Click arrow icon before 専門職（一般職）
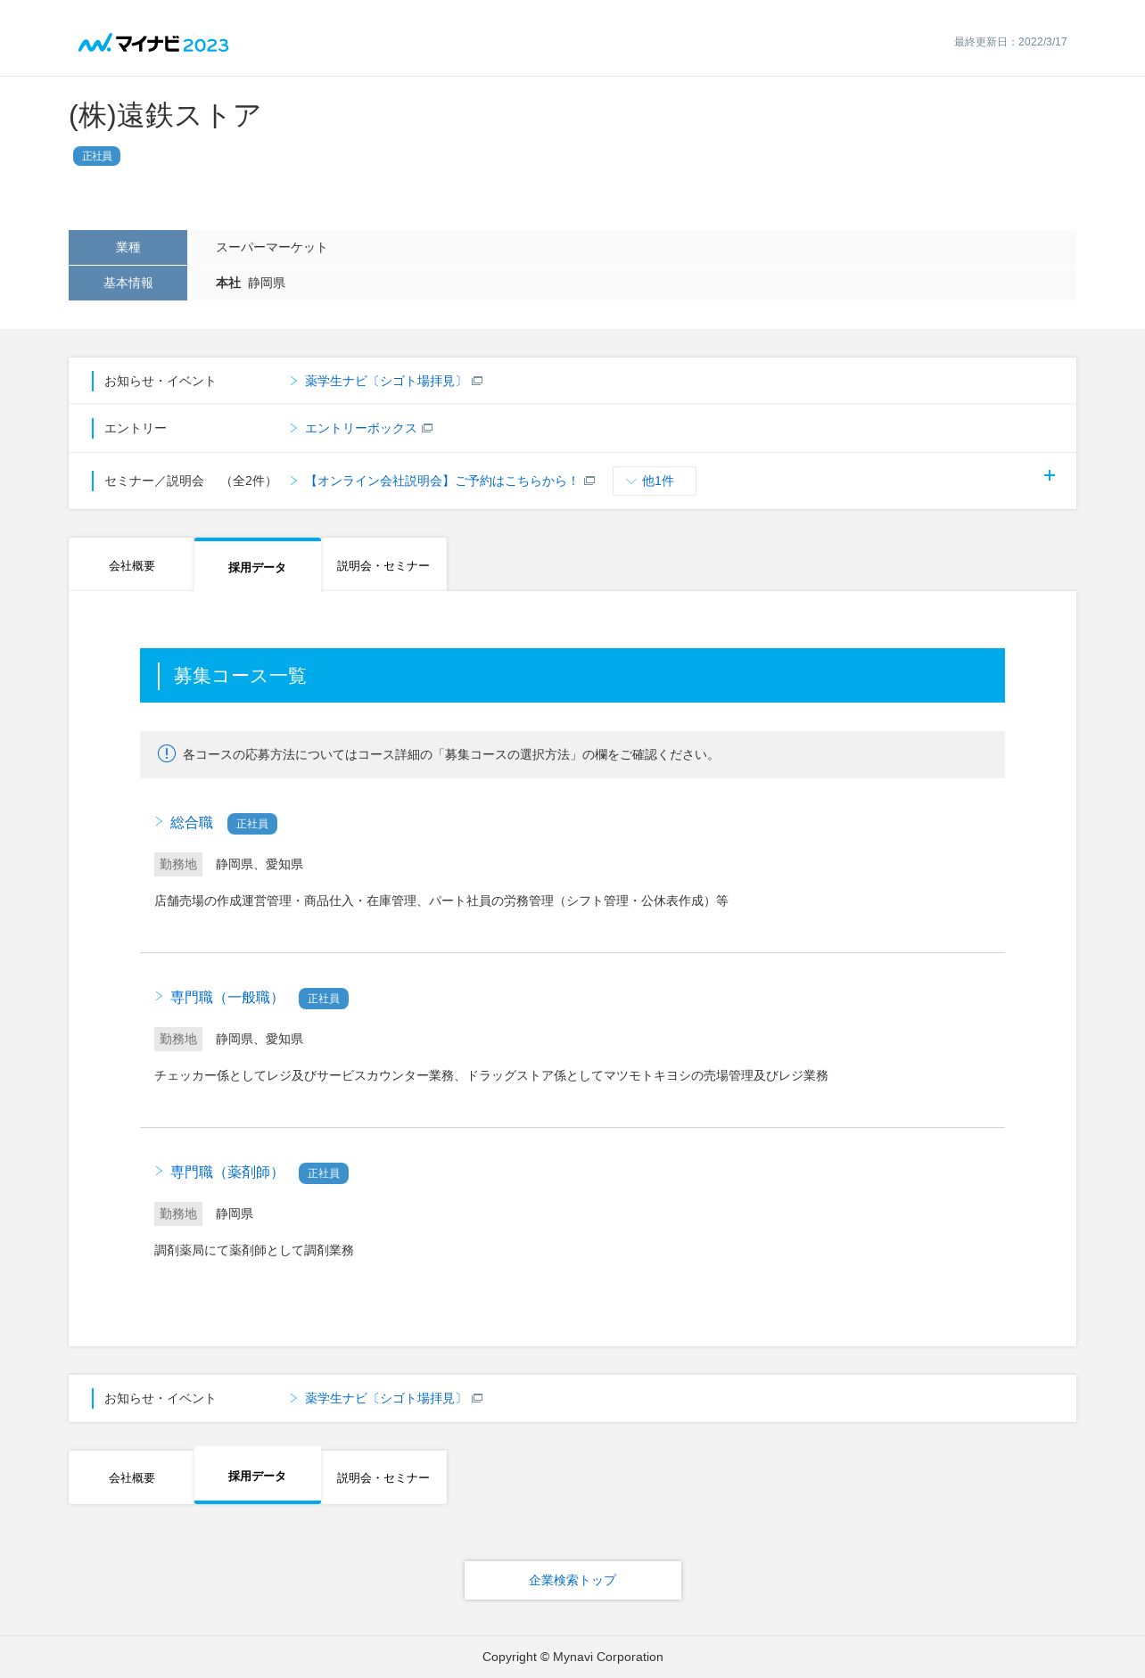The height and width of the screenshot is (1678, 1145). (x=159, y=996)
